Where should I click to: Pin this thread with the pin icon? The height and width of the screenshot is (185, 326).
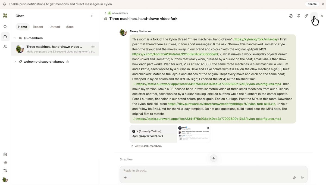299,16
